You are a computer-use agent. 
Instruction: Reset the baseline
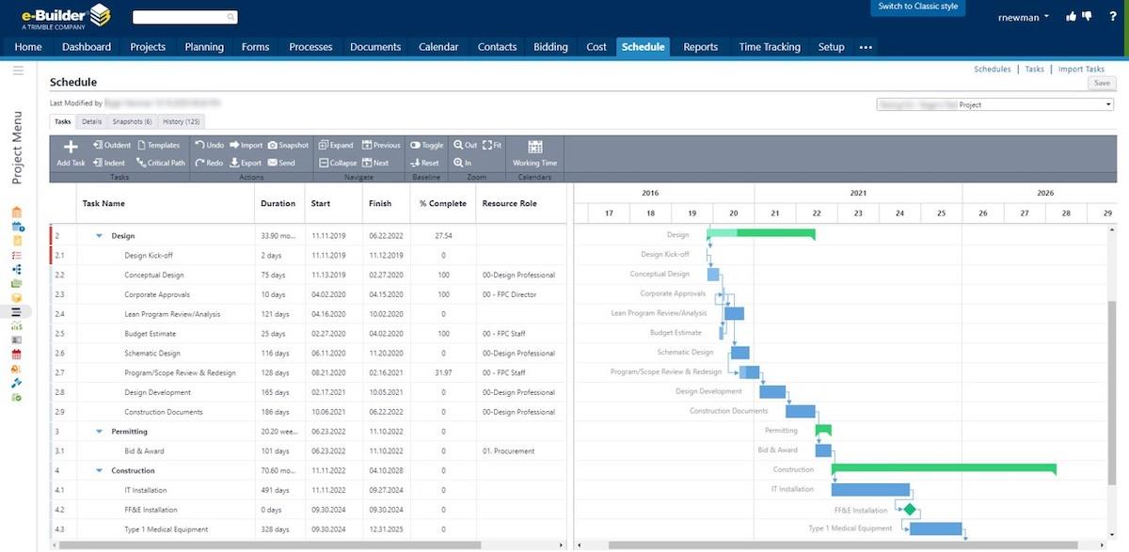pyautogui.click(x=424, y=163)
